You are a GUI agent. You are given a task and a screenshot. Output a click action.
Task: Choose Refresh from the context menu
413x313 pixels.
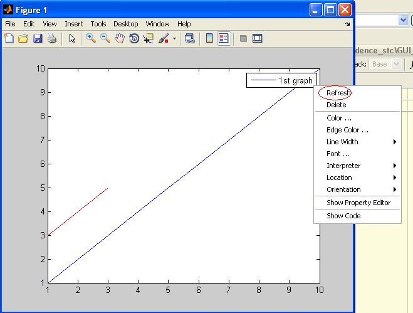click(338, 93)
